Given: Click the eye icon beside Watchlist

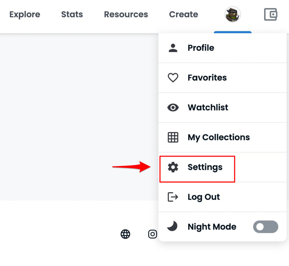Looking at the screenshot, I should [x=173, y=107].
